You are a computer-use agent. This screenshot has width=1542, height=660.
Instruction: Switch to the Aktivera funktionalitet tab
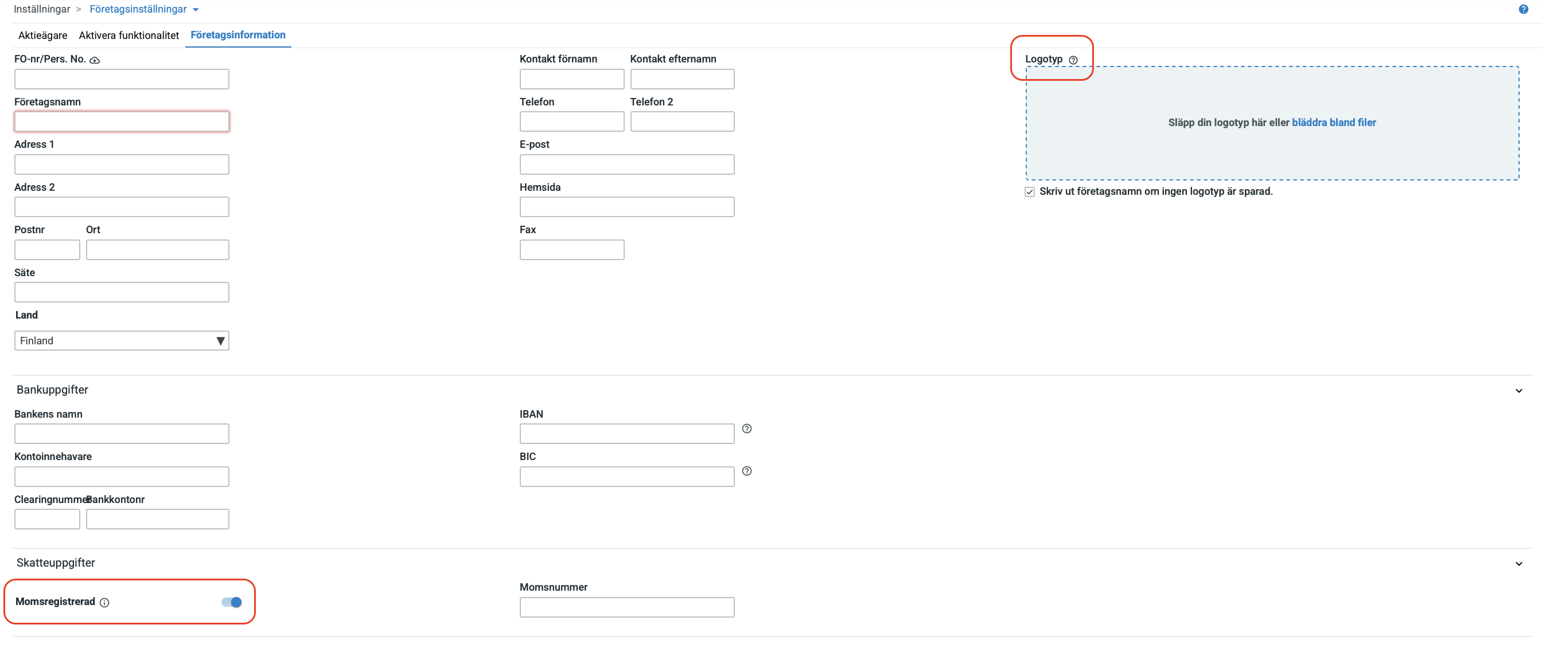pos(128,36)
